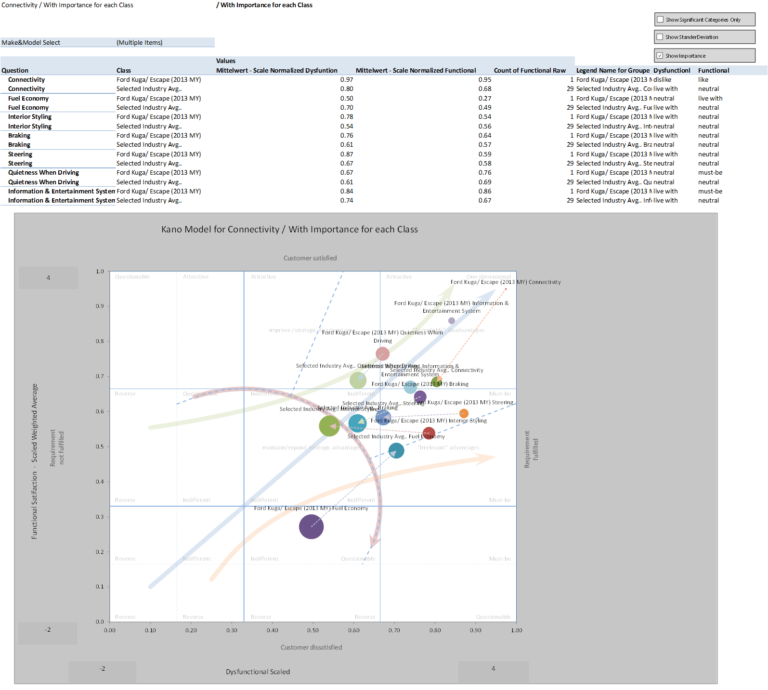Select the pink Ford Quietness When Driving bubble
This screenshot has width=768, height=690.
(x=382, y=354)
